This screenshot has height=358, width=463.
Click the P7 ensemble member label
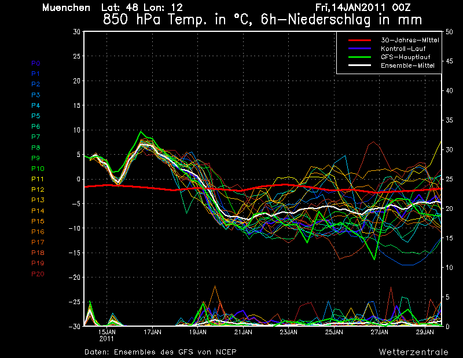click(36, 137)
